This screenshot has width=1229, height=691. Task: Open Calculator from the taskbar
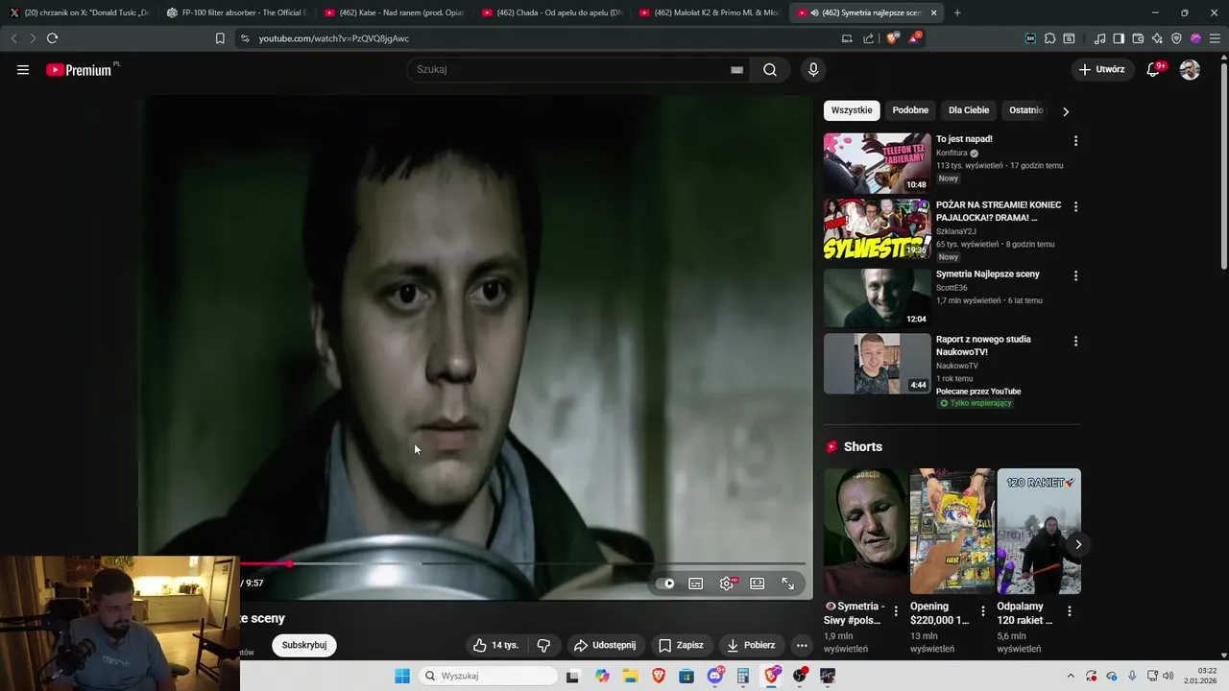tap(743, 676)
